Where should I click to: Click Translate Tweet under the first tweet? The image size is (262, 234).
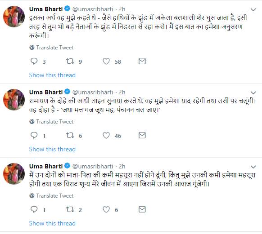click(51, 48)
